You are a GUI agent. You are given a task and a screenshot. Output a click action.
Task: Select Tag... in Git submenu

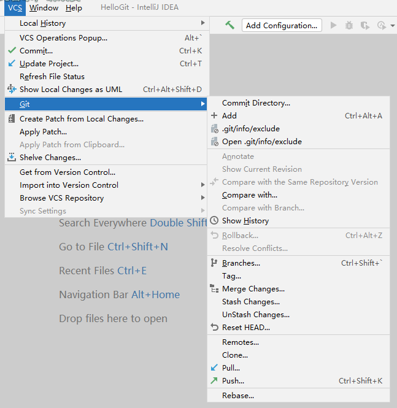(299, 276)
